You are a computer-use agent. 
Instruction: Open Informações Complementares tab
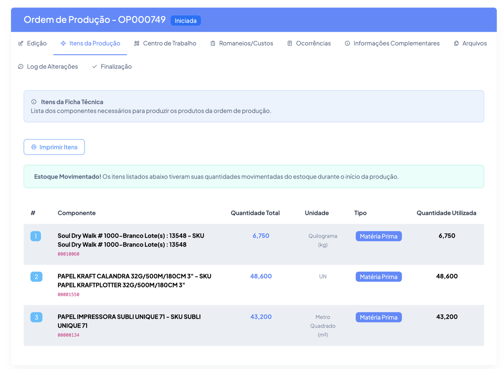coord(392,43)
